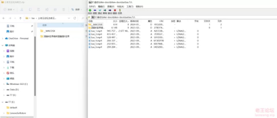Select Lux_5.mp4 in the 7-Zip list

tap(96, 44)
